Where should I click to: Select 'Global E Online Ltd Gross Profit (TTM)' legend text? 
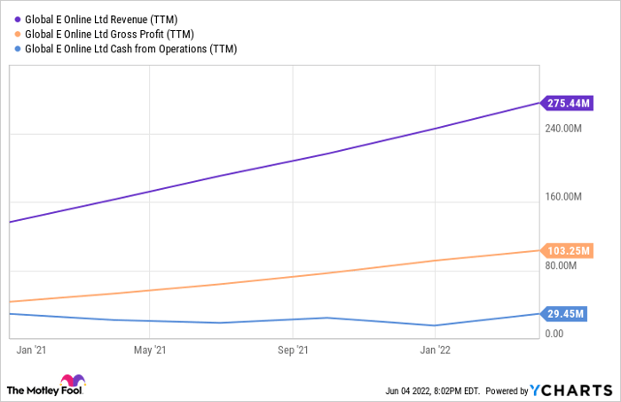(x=109, y=35)
